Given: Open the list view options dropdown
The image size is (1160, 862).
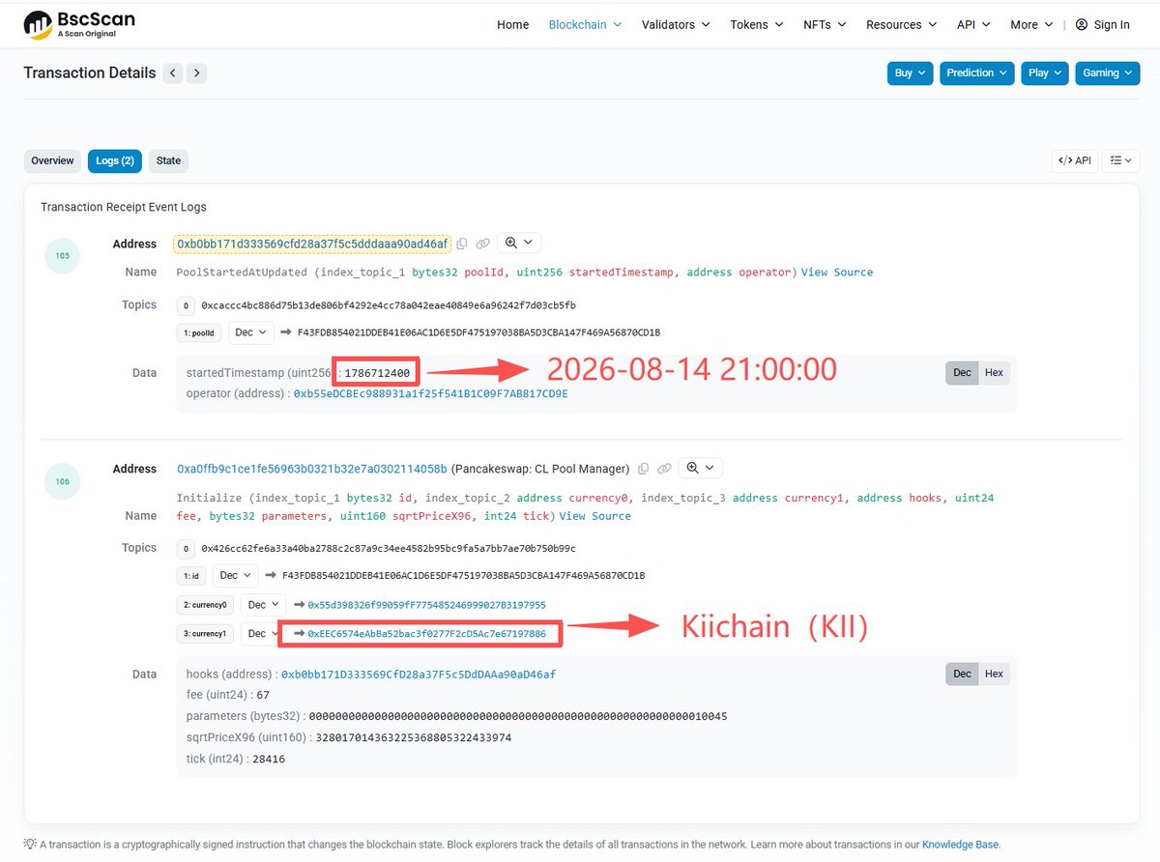Looking at the screenshot, I should coord(1121,160).
